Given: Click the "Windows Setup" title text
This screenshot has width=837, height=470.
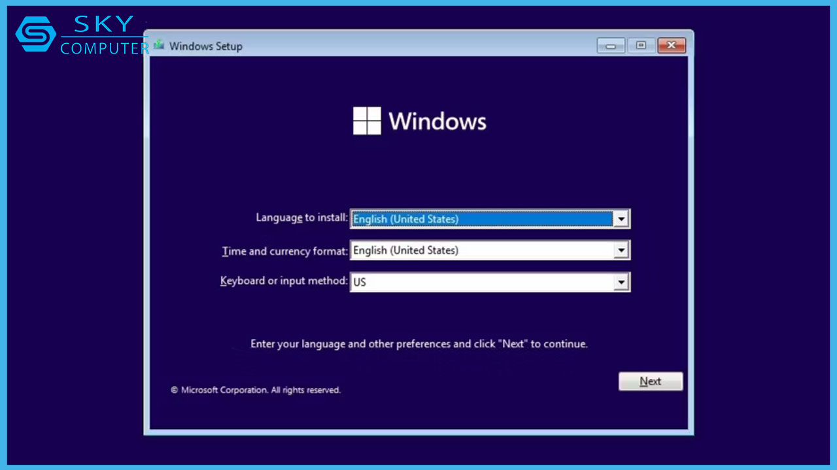Looking at the screenshot, I should coord(205,46).
